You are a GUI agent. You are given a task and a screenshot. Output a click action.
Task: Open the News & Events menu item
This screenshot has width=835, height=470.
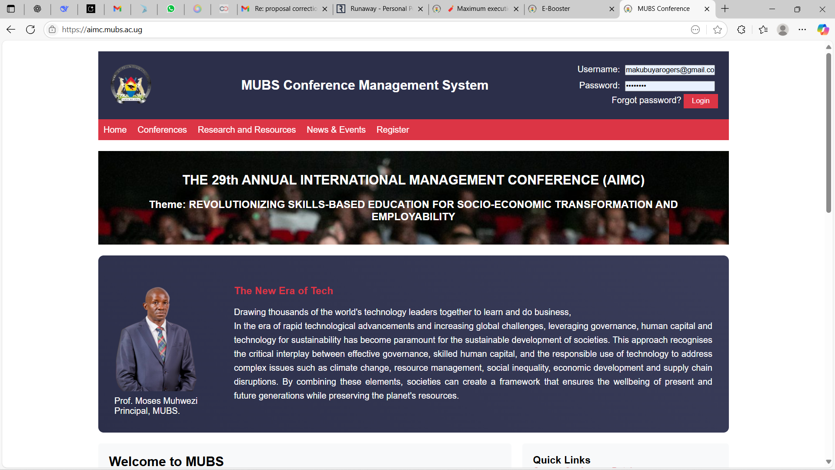(336, 130)
